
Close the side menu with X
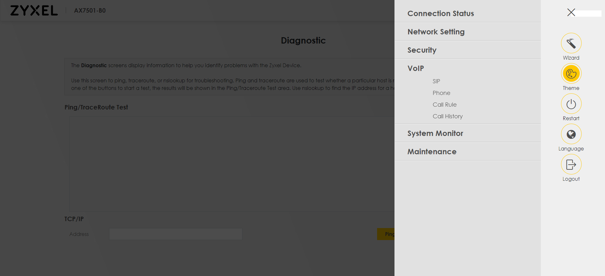pyautogui.click(x=571, y=12)
